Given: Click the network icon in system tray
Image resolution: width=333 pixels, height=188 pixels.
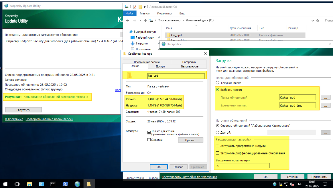Looking at the screenshot, I should click(x=286, y=184).
